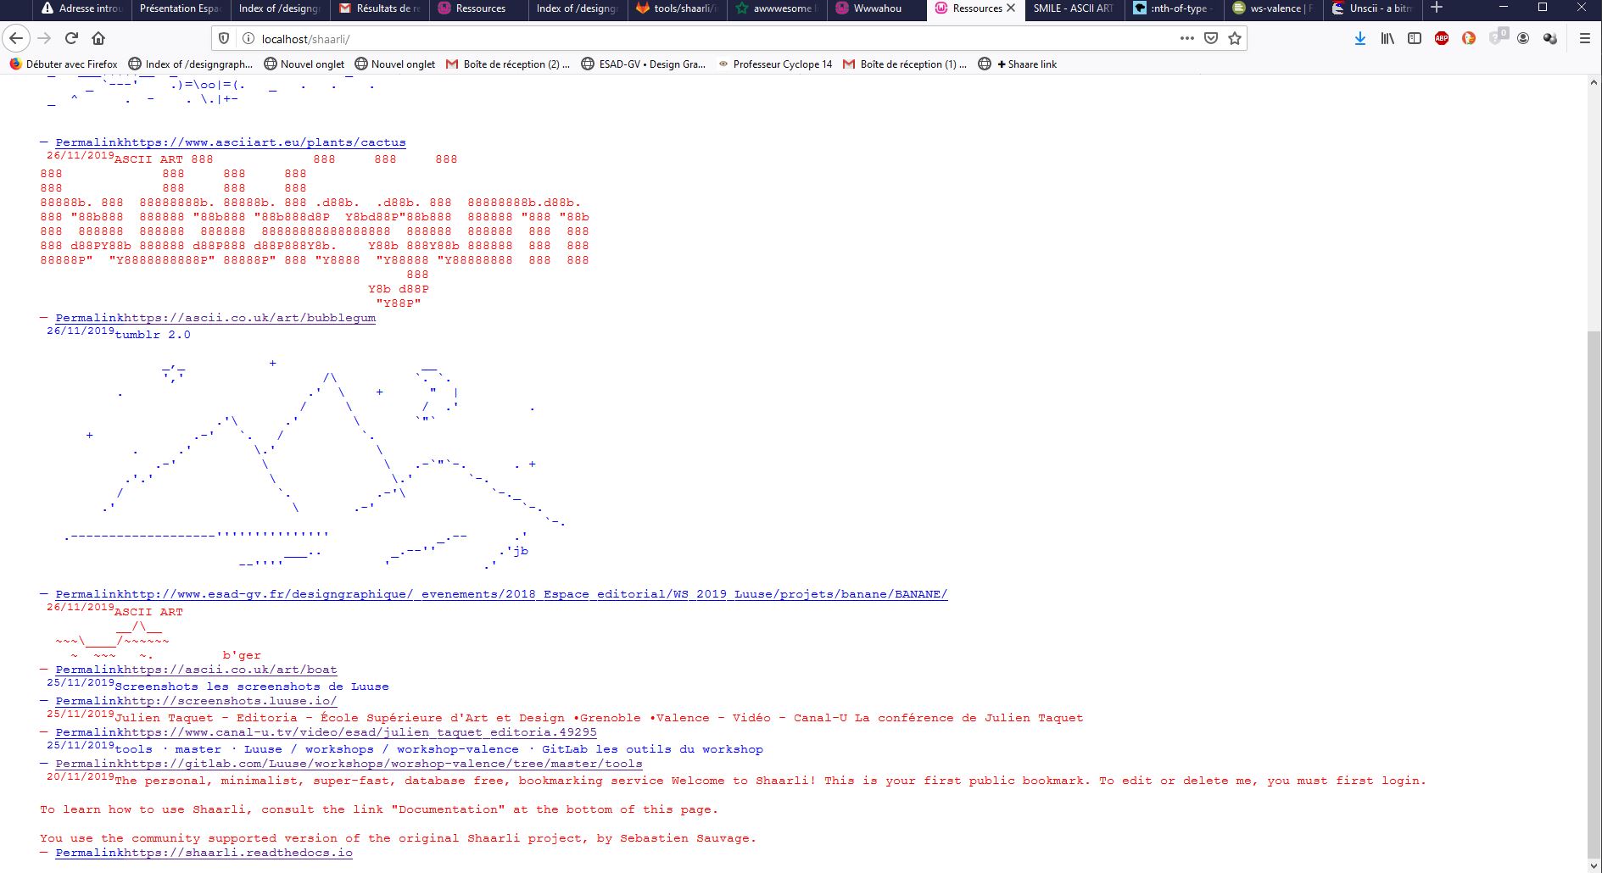Open the DuckDuckGo extension icon
This screenshot has height=873, width=1602.
1469,38
